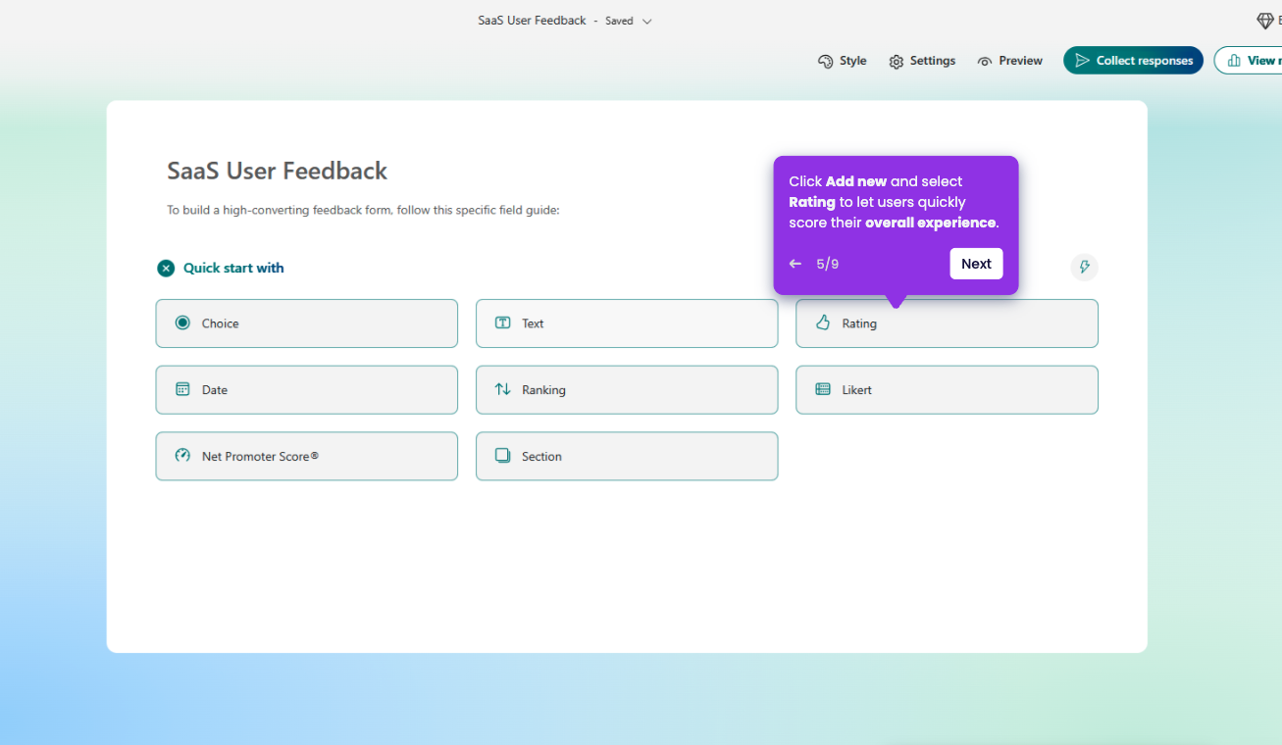
Task: Click the diamond premium icon
Action: pyautogui.click(x=1265, y=21)
